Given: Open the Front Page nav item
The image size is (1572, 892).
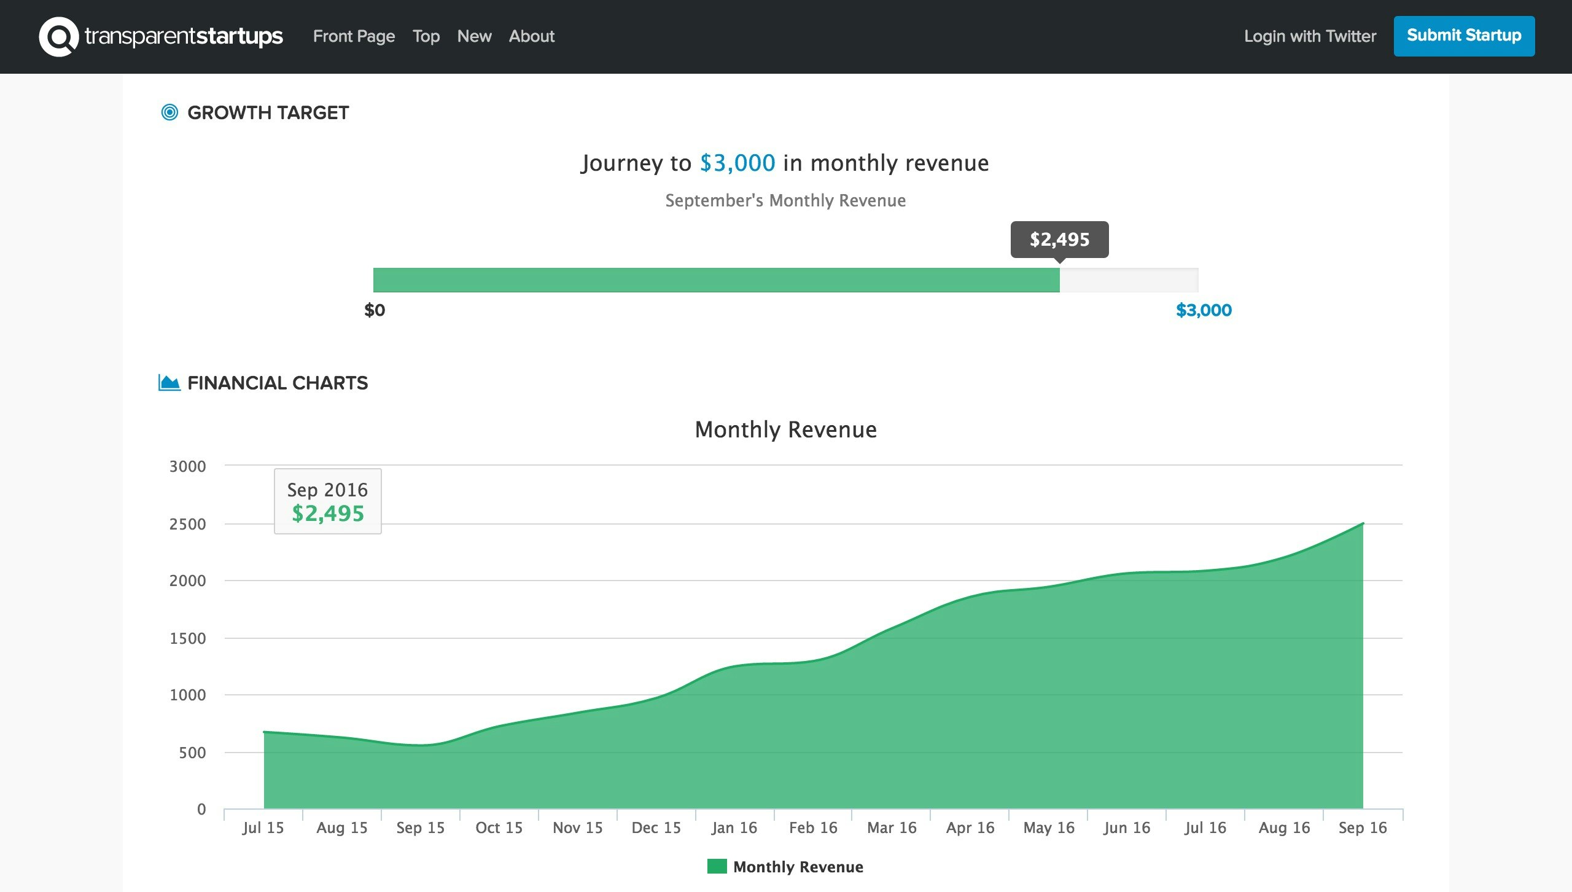Looking at the screenshot, I should point(354,36).
